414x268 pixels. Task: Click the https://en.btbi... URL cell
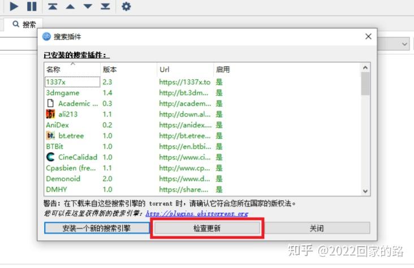point(185,146)
